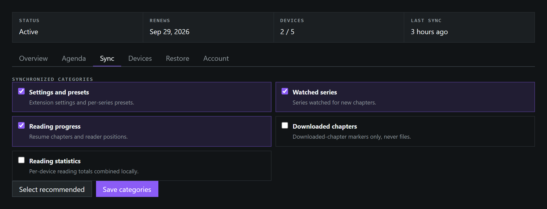Viewport: 547px width, 209px height.
Task: Click the 'Resume chapters and reader positions.' description
Action: pos(78,137)
